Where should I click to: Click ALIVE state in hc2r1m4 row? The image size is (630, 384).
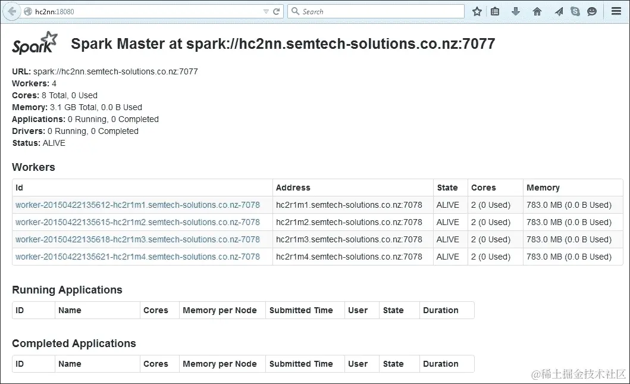[x=447, y=257]
